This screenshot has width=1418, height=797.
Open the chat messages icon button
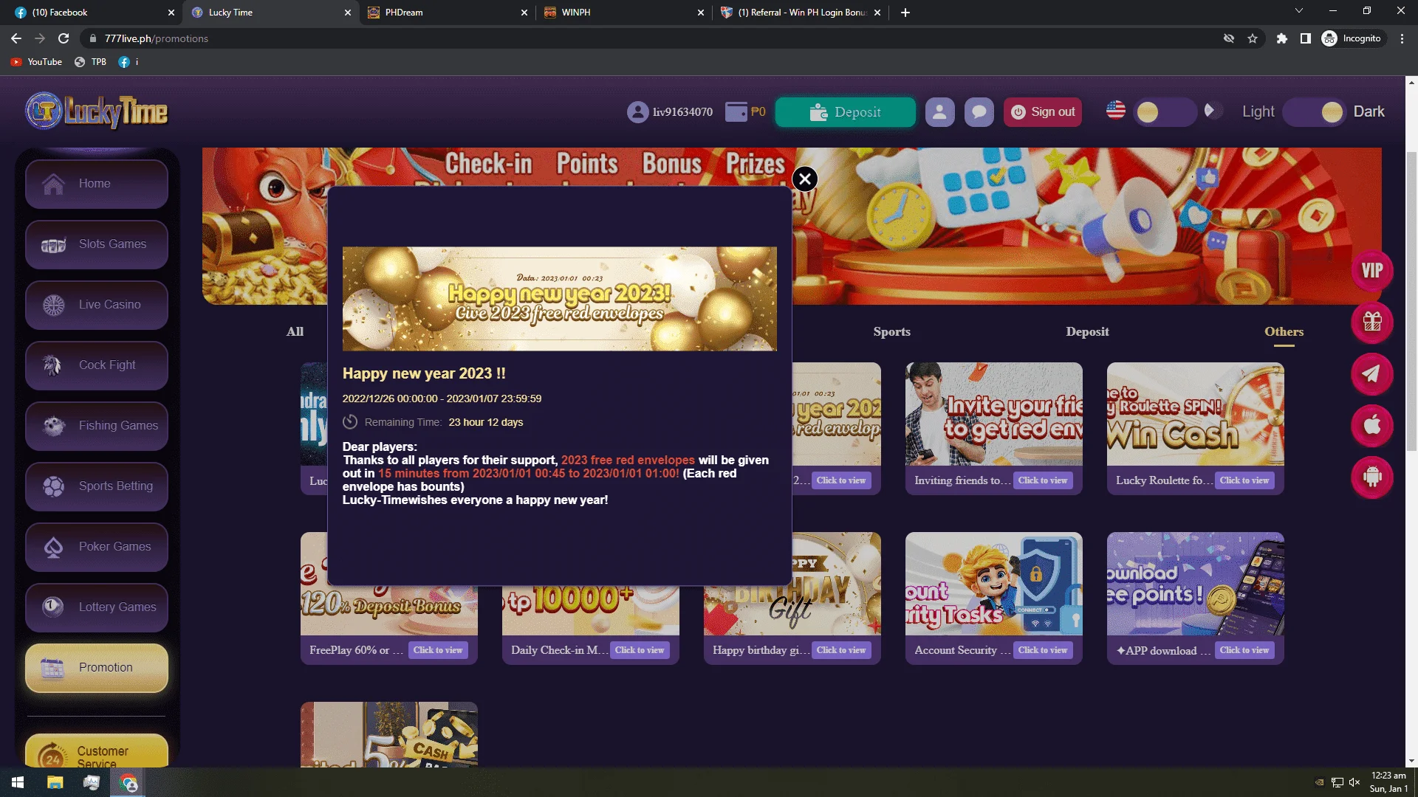click(979, 112)
